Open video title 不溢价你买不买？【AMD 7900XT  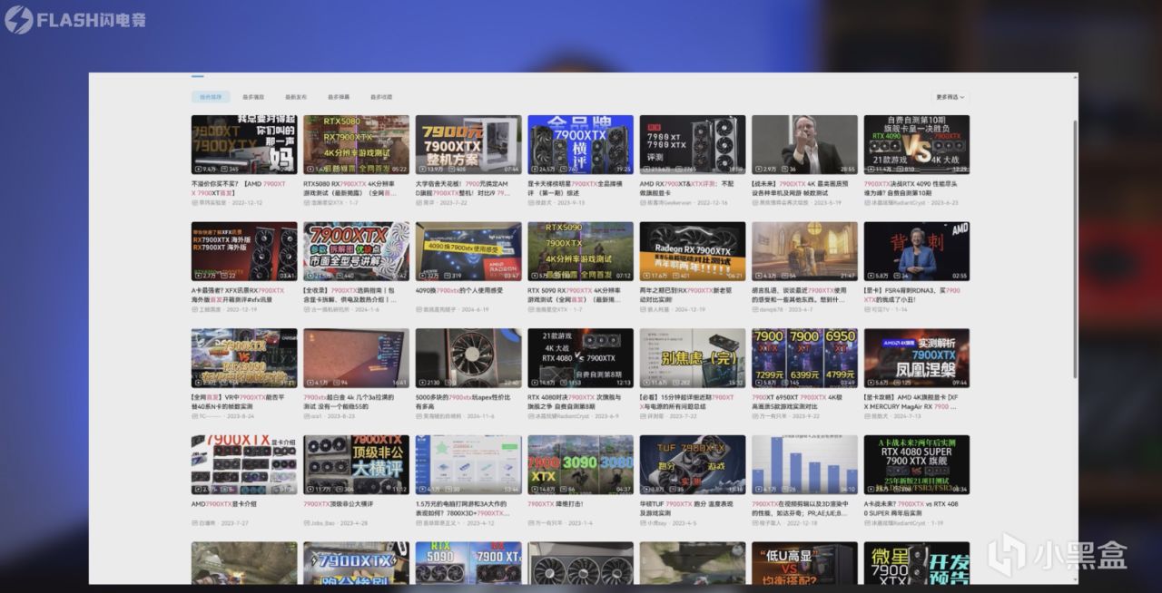click(239, 187)
